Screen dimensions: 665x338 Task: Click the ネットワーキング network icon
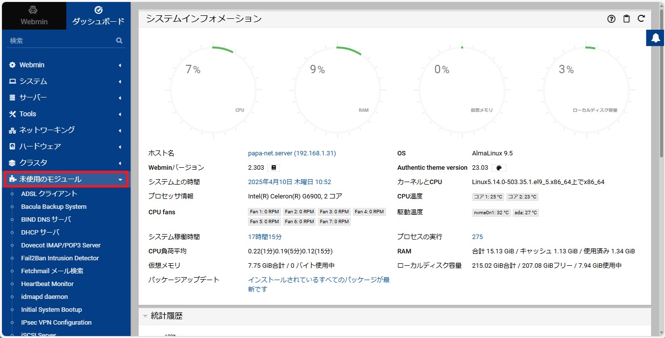12,130
